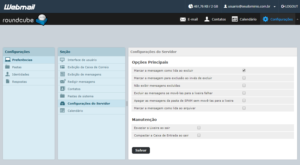
Task: Click the 461,76 KB / 2 GB quota text
Action: 206,6
